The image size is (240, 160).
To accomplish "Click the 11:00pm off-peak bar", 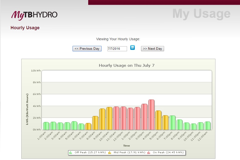I will pos(200,126).
